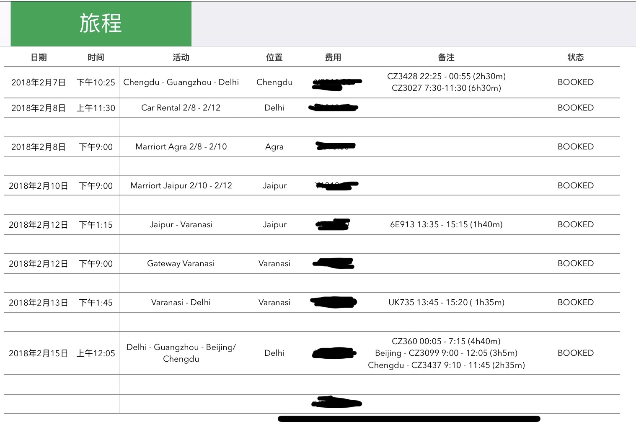
Task: Click the Car Rental 2/8 - 2/12 cell
Action: [x=181, y=108]
